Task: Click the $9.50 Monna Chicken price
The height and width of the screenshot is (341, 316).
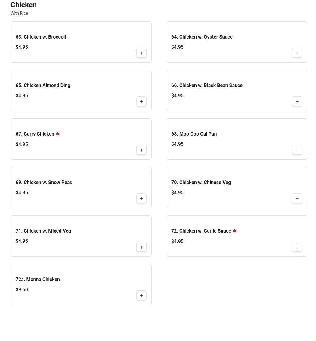Action: click(x=22, y=289)
